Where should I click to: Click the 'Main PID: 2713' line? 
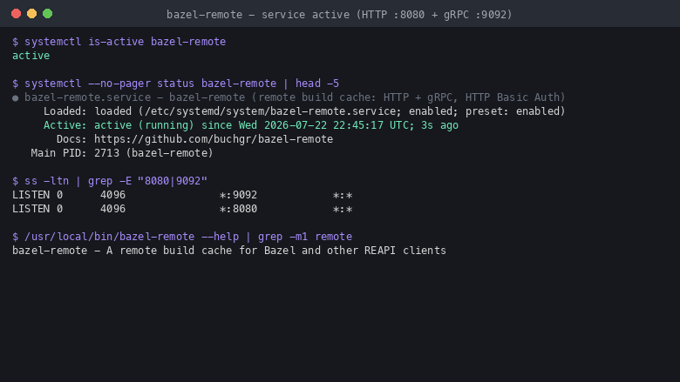click(122, 153)
